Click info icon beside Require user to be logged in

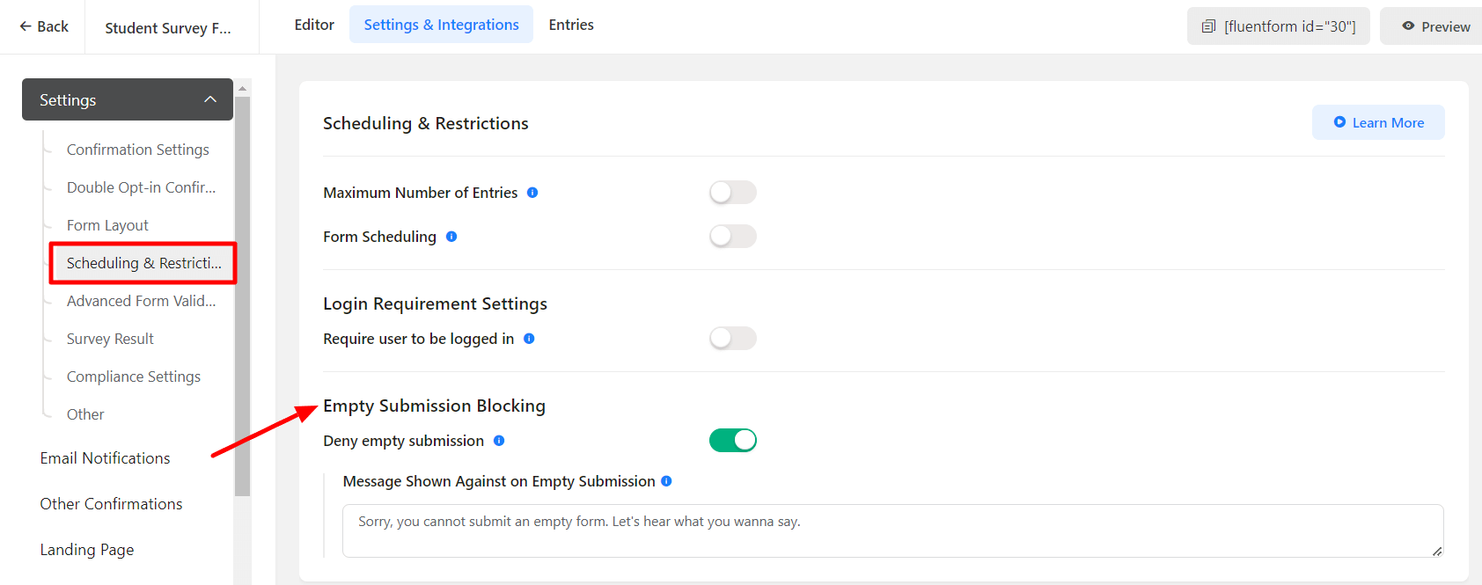[x=529, y=339]
